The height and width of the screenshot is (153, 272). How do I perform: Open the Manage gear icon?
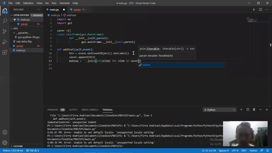point(5,143)
